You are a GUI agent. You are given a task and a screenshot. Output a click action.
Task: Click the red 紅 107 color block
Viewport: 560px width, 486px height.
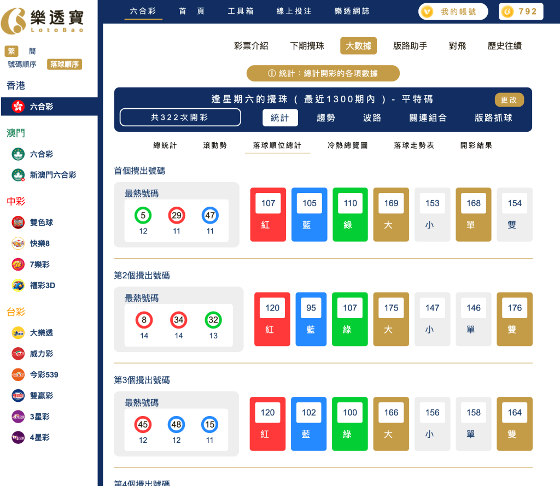[x=268, y=214]
